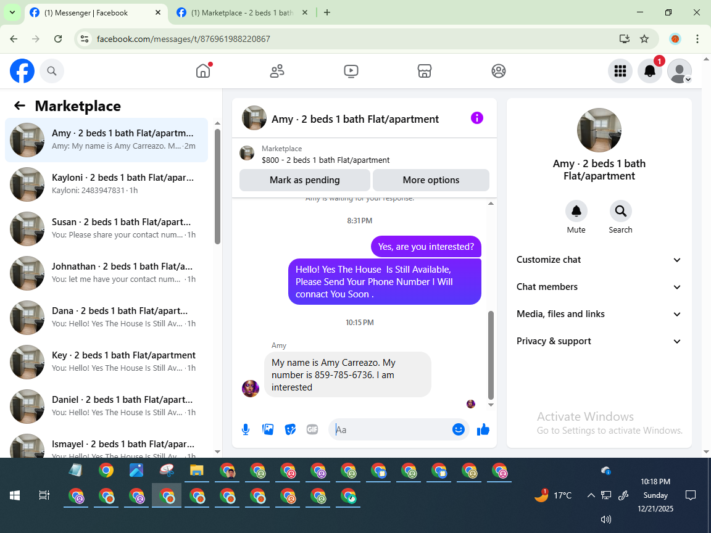Expand the Chat members section
Image resolution: width=711 pixels, height=533 pixels.
pos(599,287)
